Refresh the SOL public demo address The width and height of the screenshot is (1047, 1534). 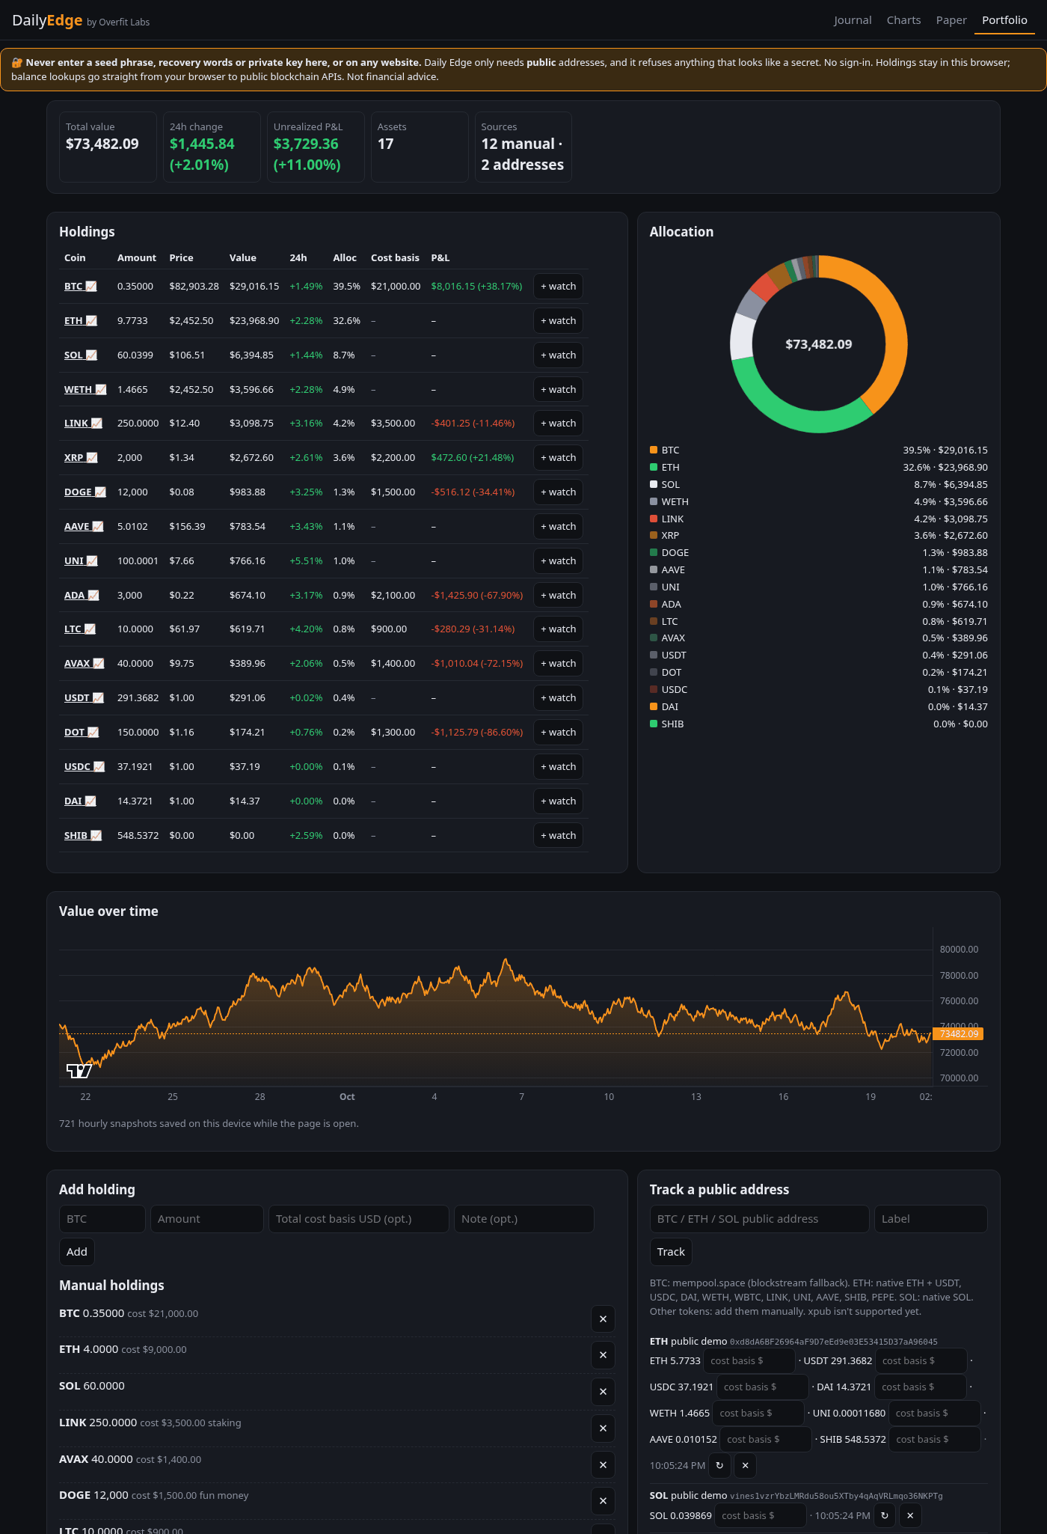click(885, 1515)
